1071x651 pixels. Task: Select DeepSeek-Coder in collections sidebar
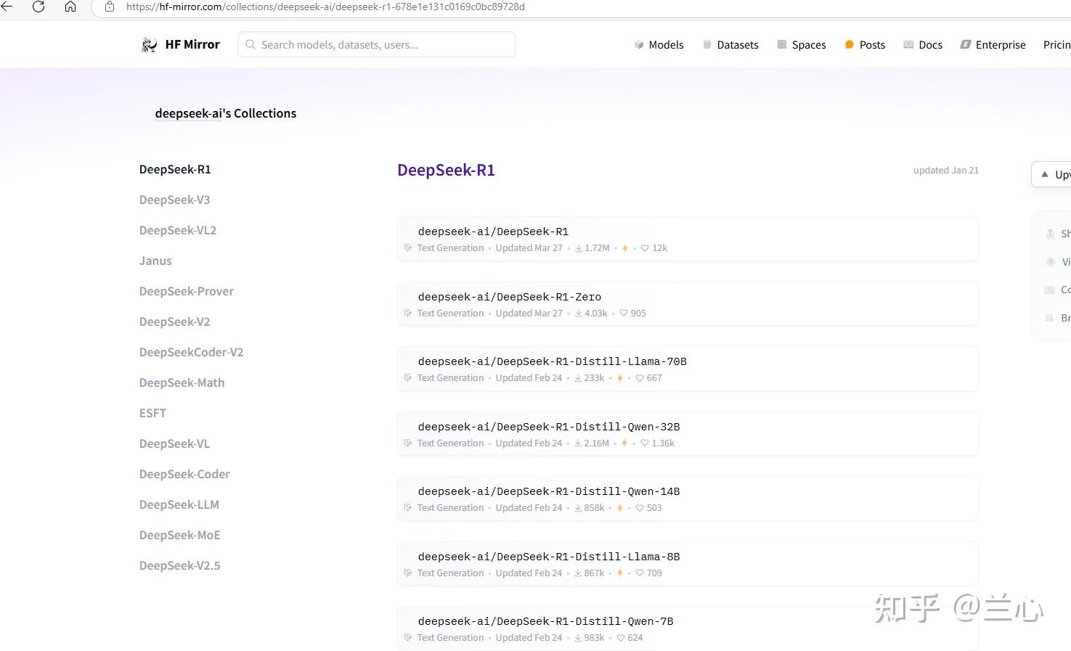click(184, 474)
